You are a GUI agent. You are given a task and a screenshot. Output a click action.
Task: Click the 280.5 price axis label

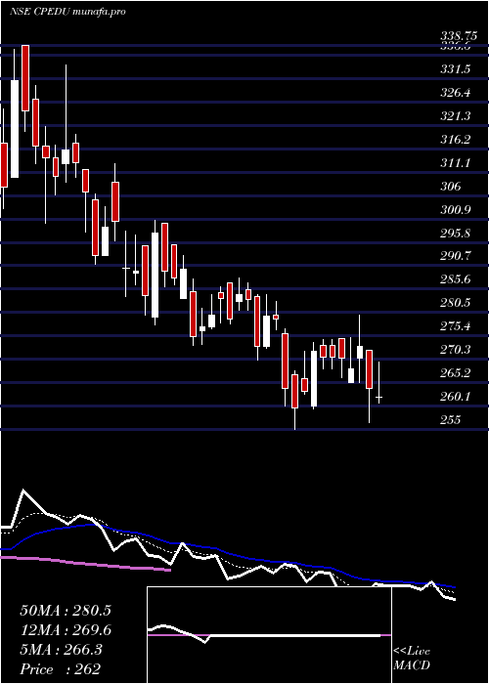456,303
